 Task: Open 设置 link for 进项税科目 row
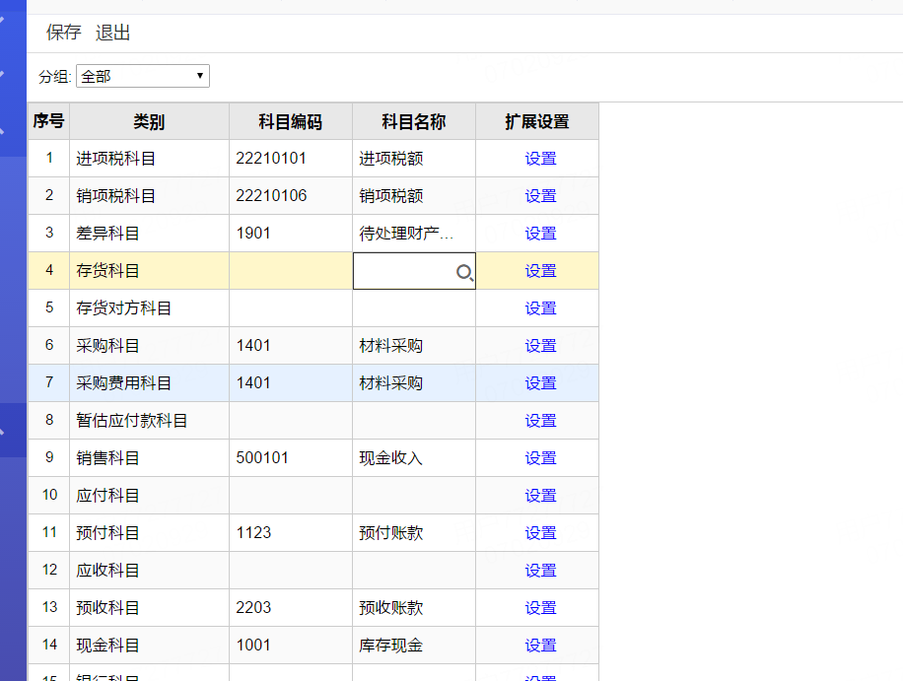click(540, 159)
